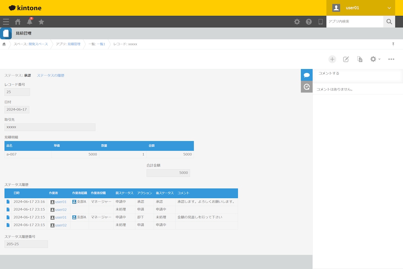The image size is (403, 269).
Task: Show the comments speech bubble tab
Action: (x=307, y=75)
